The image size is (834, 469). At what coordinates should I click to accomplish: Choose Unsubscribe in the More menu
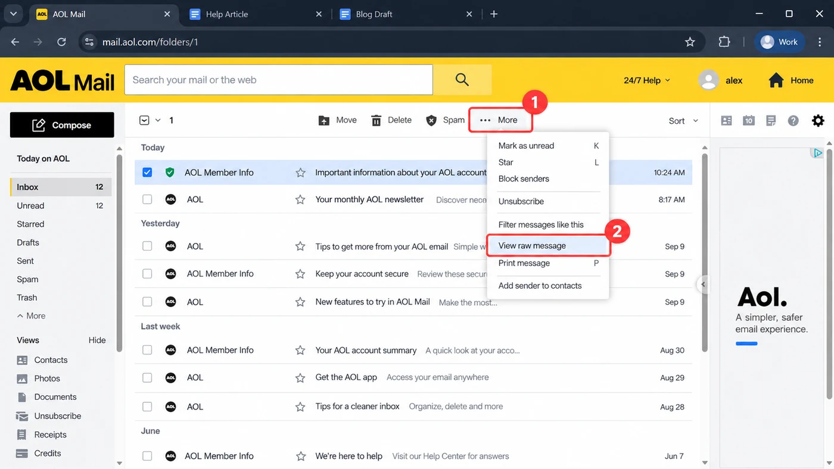click(x=548, y=201)
